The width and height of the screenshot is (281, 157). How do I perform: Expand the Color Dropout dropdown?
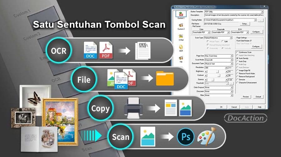point(232,88)
